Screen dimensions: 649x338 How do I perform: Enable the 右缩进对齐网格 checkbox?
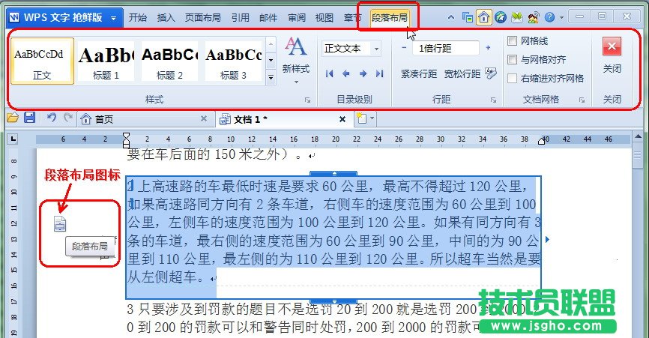[x=512, y=78]
